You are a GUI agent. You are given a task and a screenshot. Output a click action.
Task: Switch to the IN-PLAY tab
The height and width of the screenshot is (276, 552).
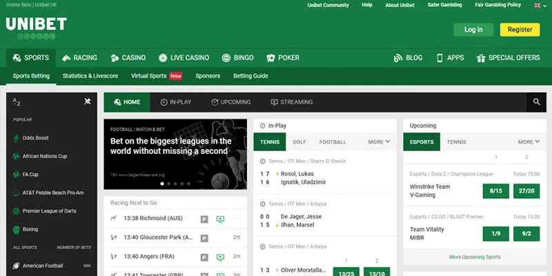pos(176,102)
